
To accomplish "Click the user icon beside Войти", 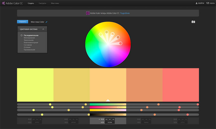I will (x=197, y=3).
